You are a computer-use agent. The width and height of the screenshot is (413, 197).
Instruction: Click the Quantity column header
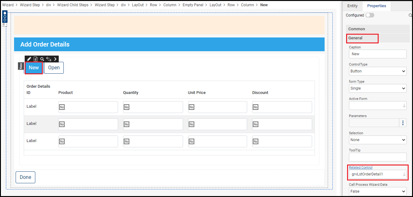coord(131,93)
